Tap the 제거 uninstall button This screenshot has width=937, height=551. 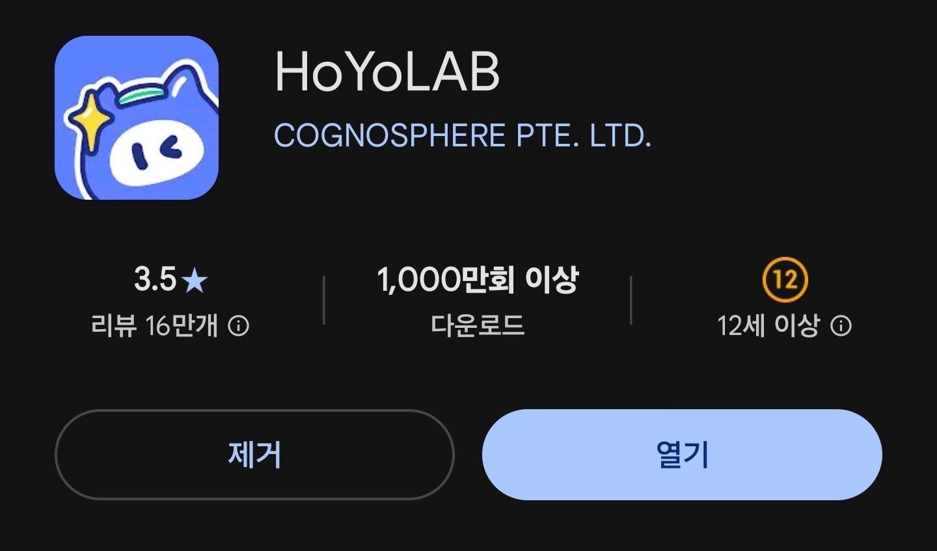[x=254, y=455]
